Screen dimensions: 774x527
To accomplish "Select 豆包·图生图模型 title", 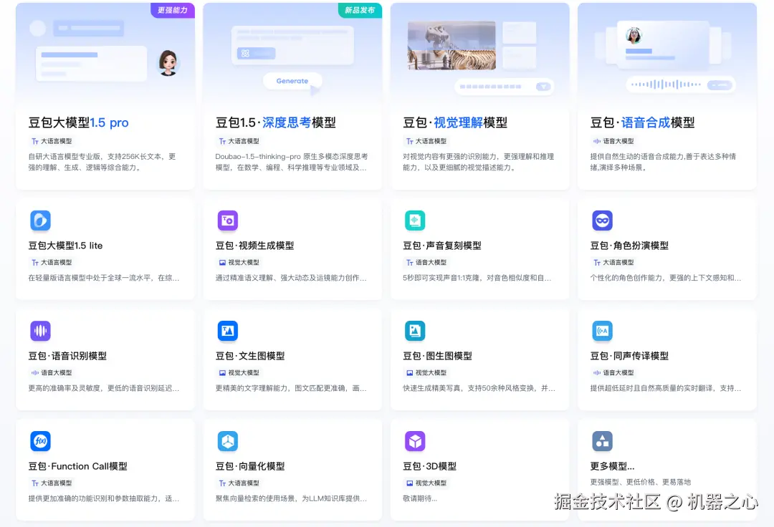I will pyautogui.click(x=437, y=356).
